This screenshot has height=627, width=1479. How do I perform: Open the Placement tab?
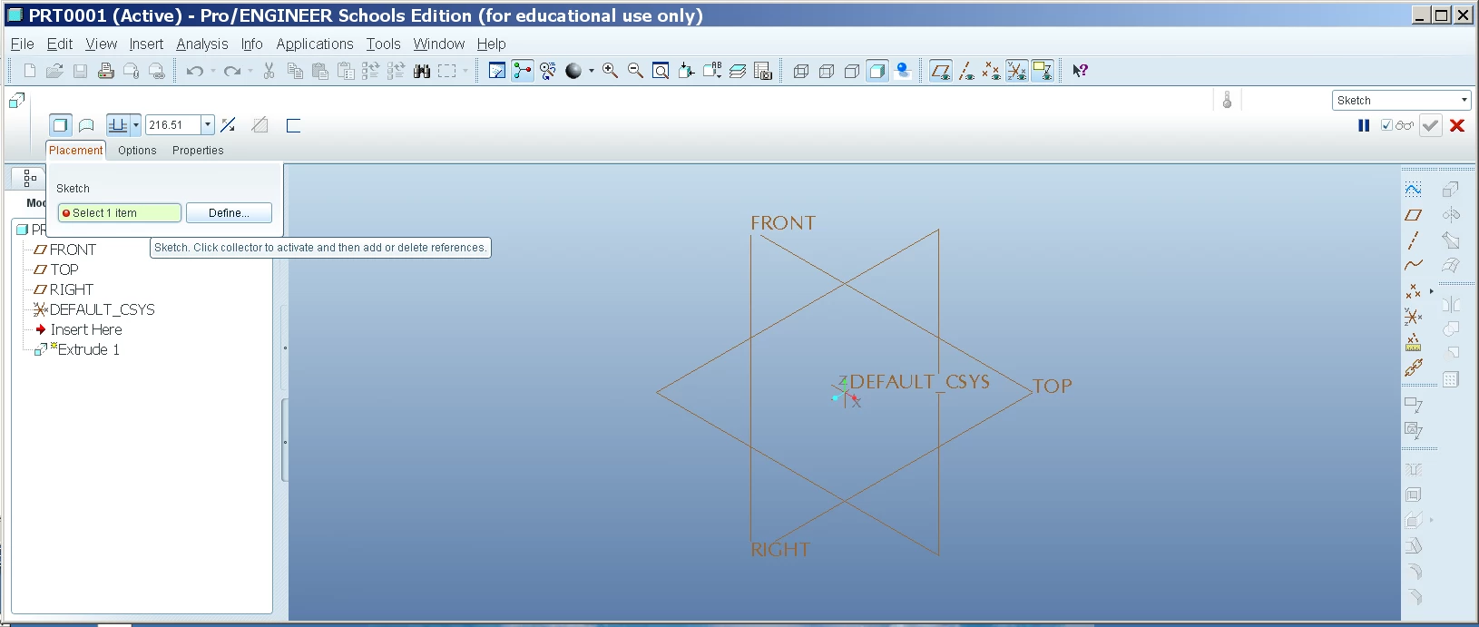(x=76, y=151)
